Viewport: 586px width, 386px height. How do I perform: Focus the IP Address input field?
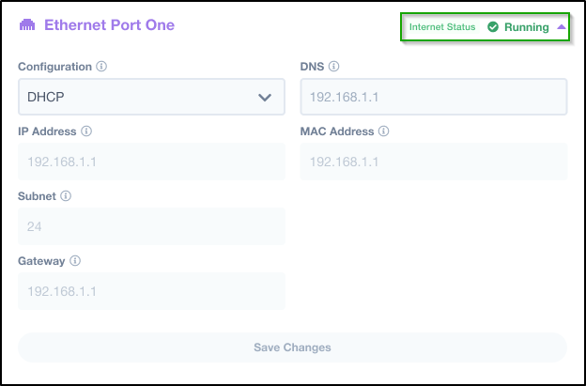[x=151, y=162]
